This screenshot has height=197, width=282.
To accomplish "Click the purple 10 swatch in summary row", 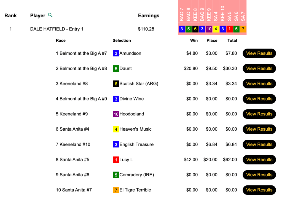I will point(209,29).
